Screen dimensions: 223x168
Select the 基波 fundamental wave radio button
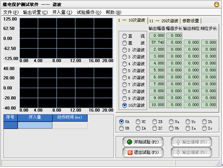[x=124, y=43]
